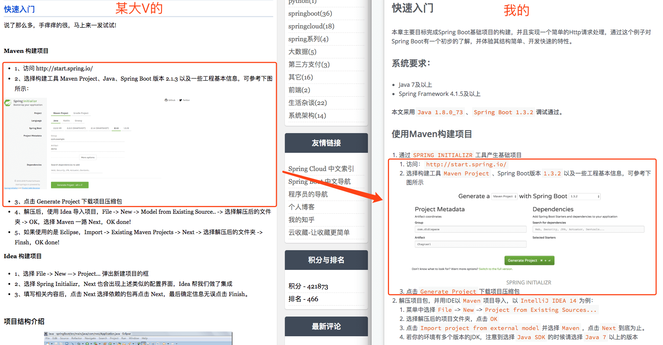The height and width of the screenshot is (345, 663).
Task: Click the 使用Maven构建项目 heading
Action: pyautogui.click(x=432, y=134)
